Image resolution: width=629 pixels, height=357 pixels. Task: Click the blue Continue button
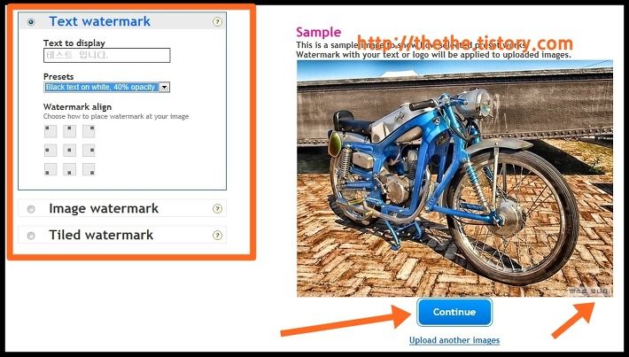pyautogui.click(x=454, y=312)
